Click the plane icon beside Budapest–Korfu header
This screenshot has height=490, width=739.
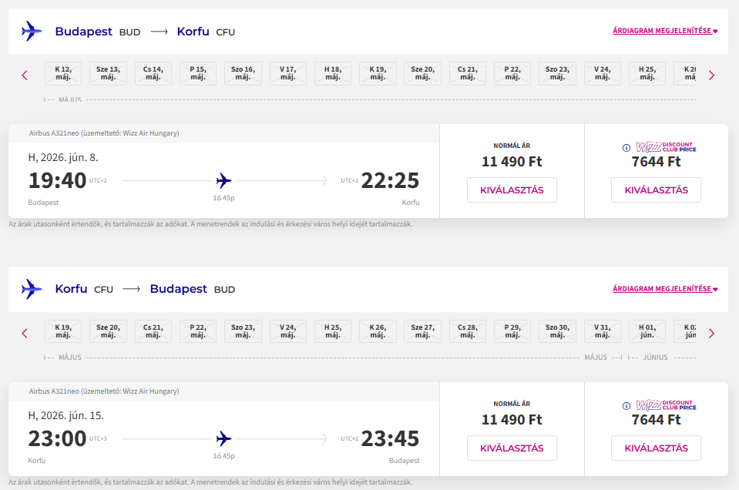[32, 32]
